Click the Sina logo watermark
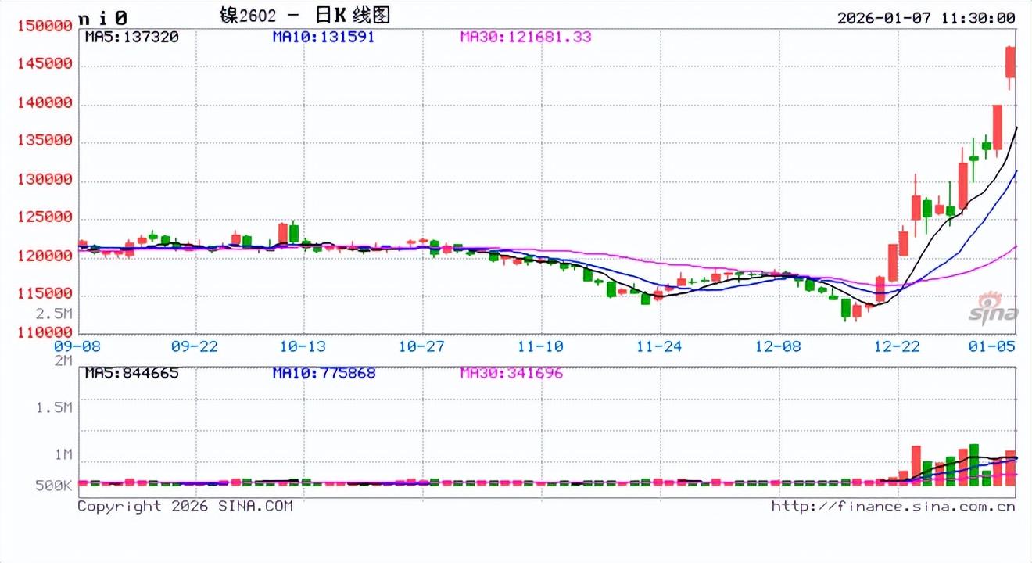The width and height of the screenshot is (1032, 563). click(994, 307)
